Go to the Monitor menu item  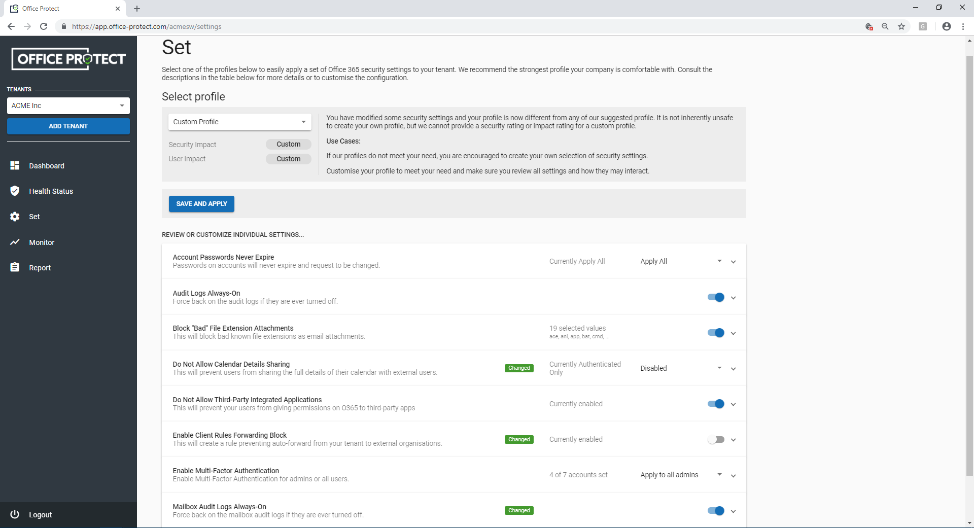click(x=42, y=242)
